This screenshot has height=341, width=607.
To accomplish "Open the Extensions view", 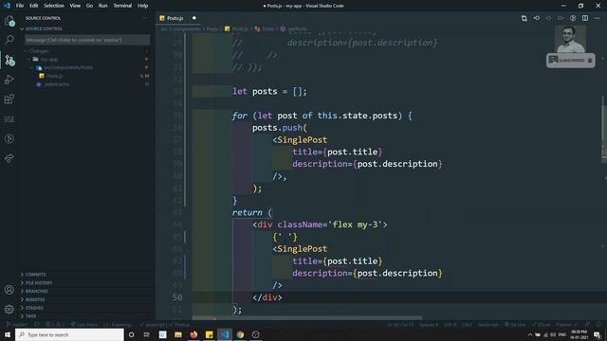I will pyautogui.click(x=9, y=99).
